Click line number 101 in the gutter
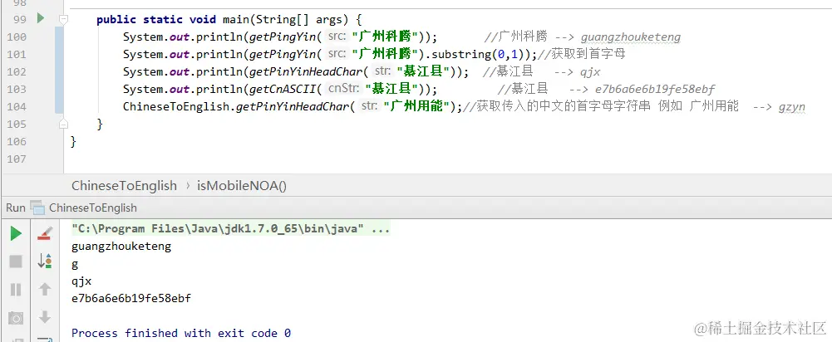 tap(17, 55)
